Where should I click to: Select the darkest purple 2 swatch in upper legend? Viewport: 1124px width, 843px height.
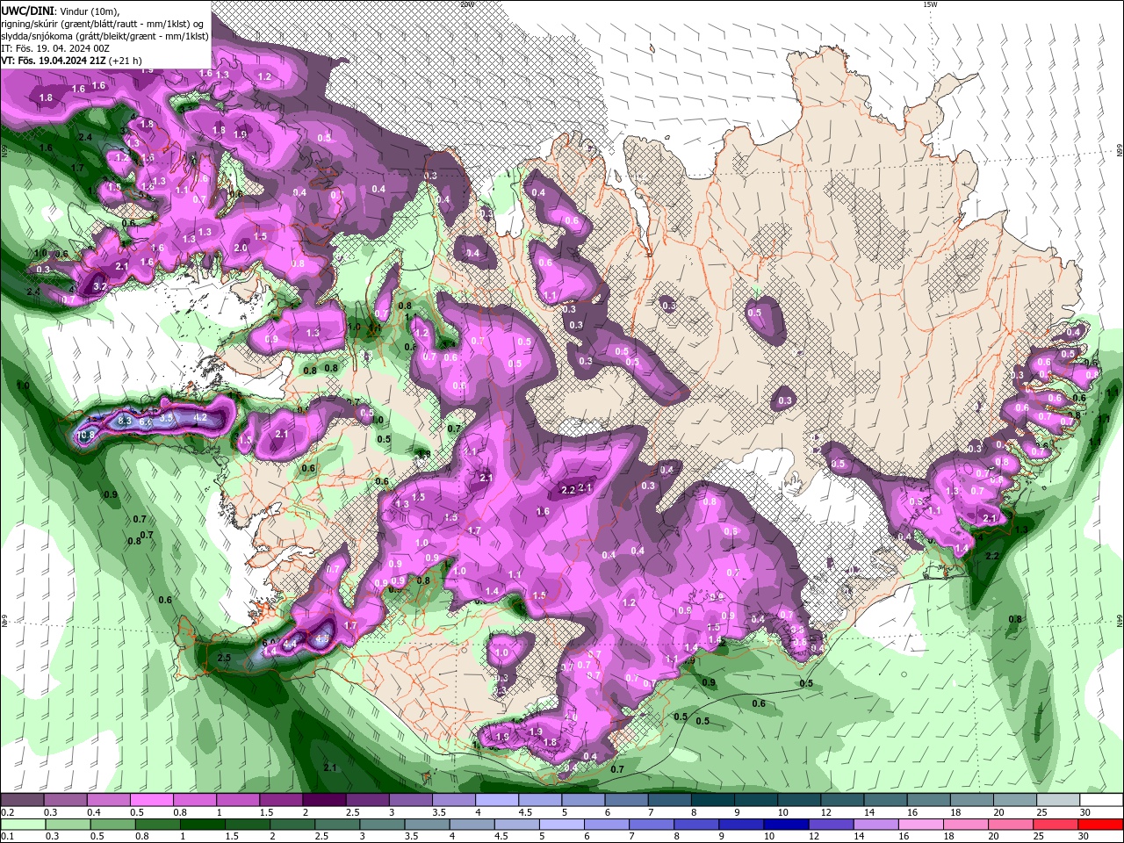pyautogui.click(x=324, y=800)
